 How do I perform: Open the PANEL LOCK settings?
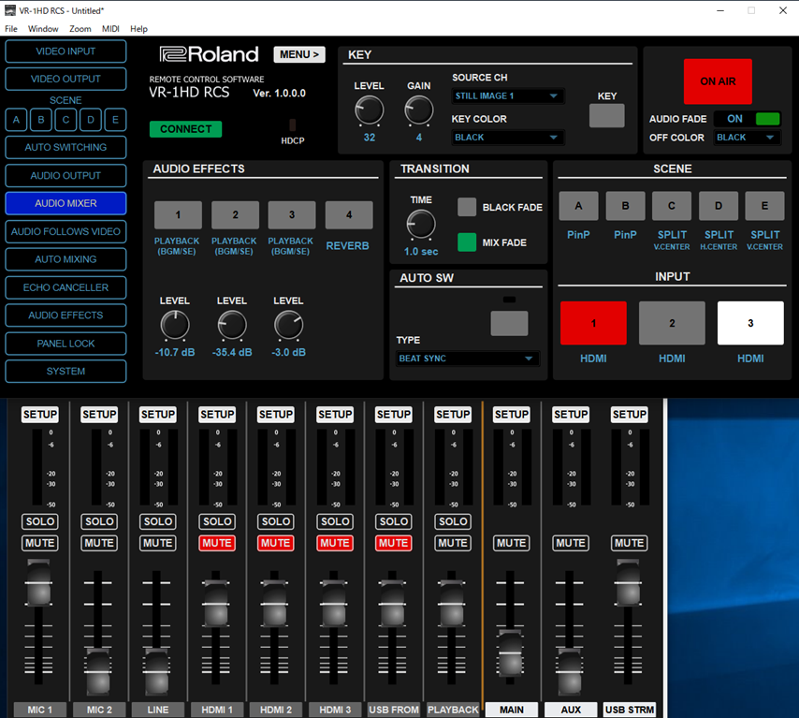pyautogui.click(x=65, y=344)
